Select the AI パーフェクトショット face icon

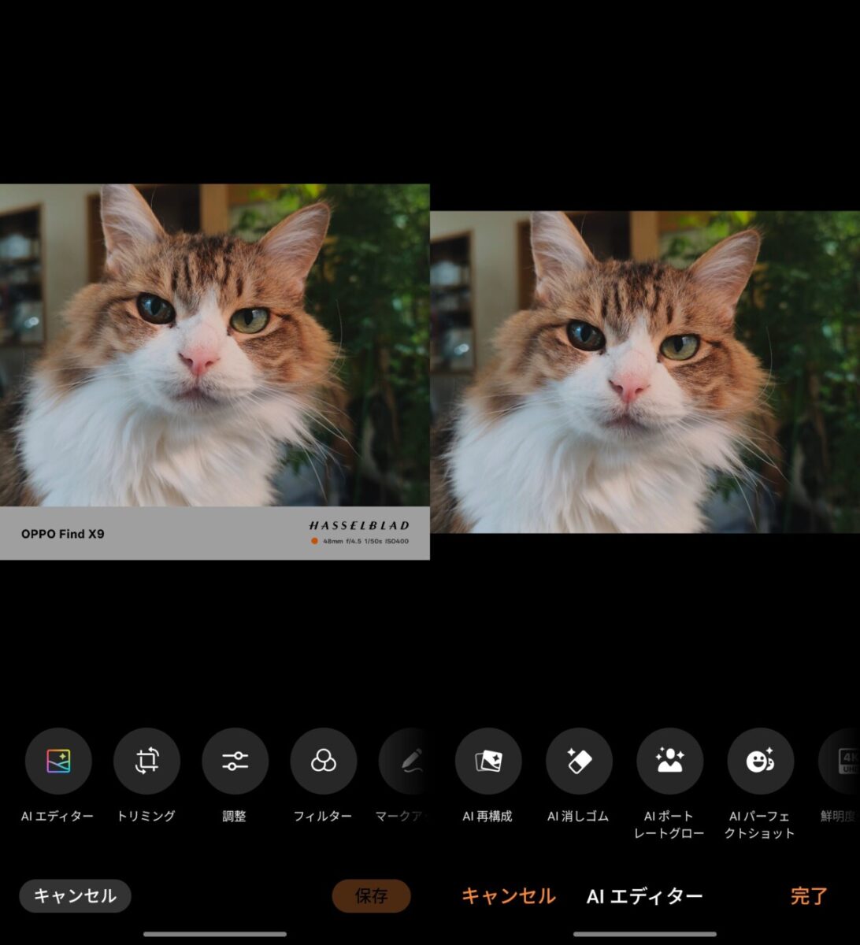[760, 762]
